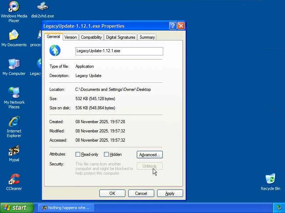Screen dimensions: 285x213
Task: Open the Compatibility tab
Action: tap(91, 37)
